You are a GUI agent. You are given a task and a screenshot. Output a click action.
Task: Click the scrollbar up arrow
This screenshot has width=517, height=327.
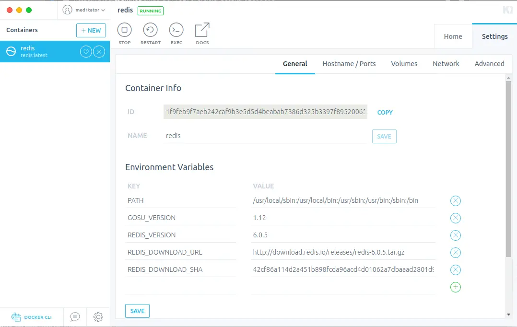click(508, 78)
